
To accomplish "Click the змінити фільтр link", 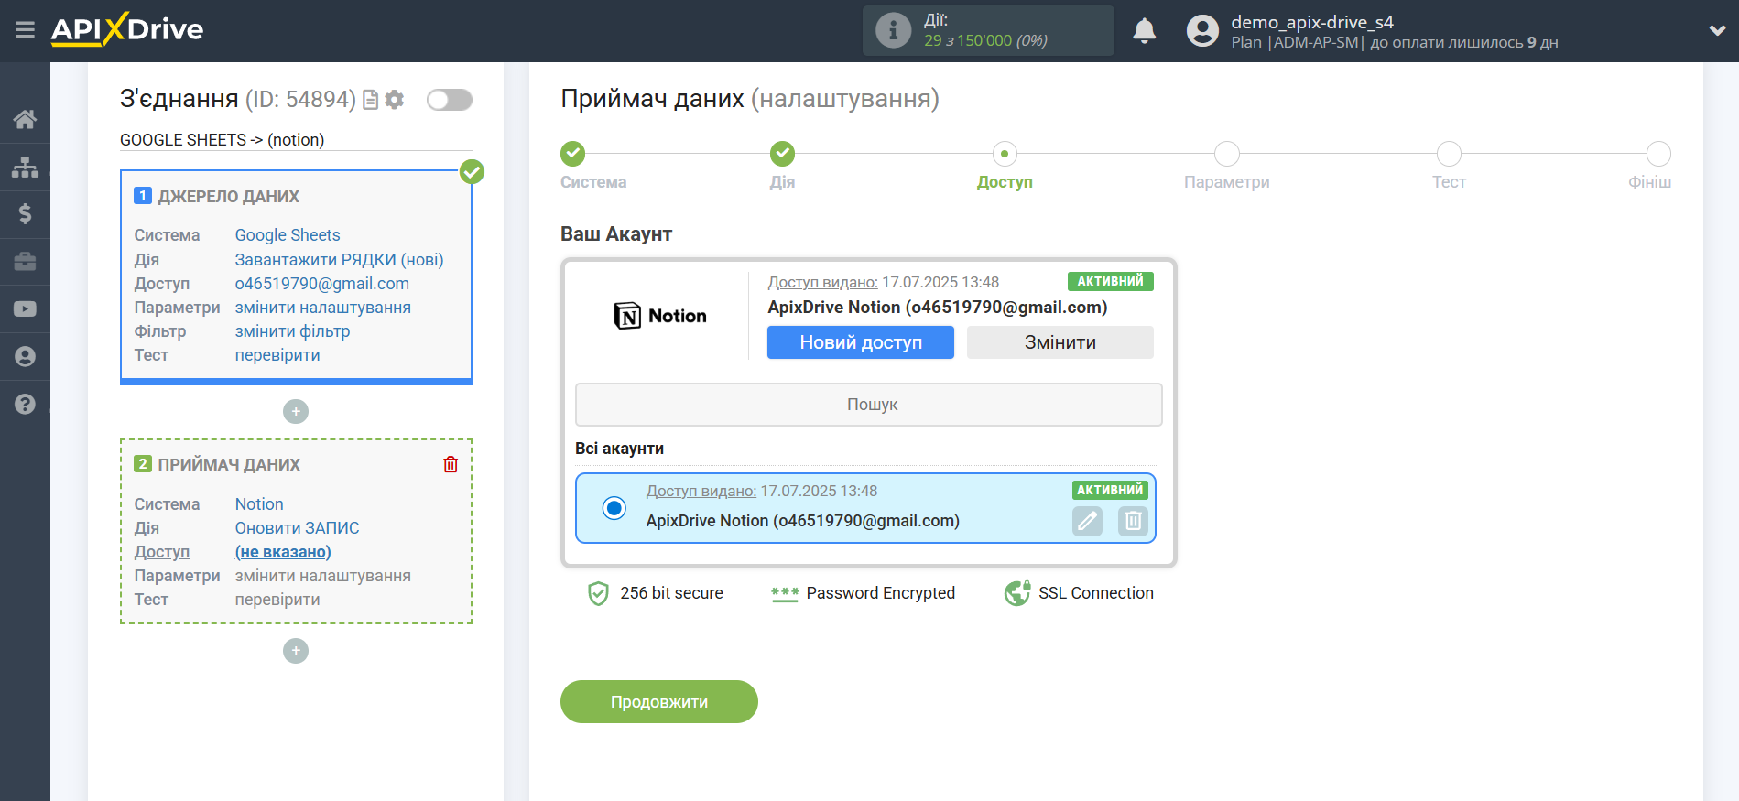I will (x=292, y=331).
